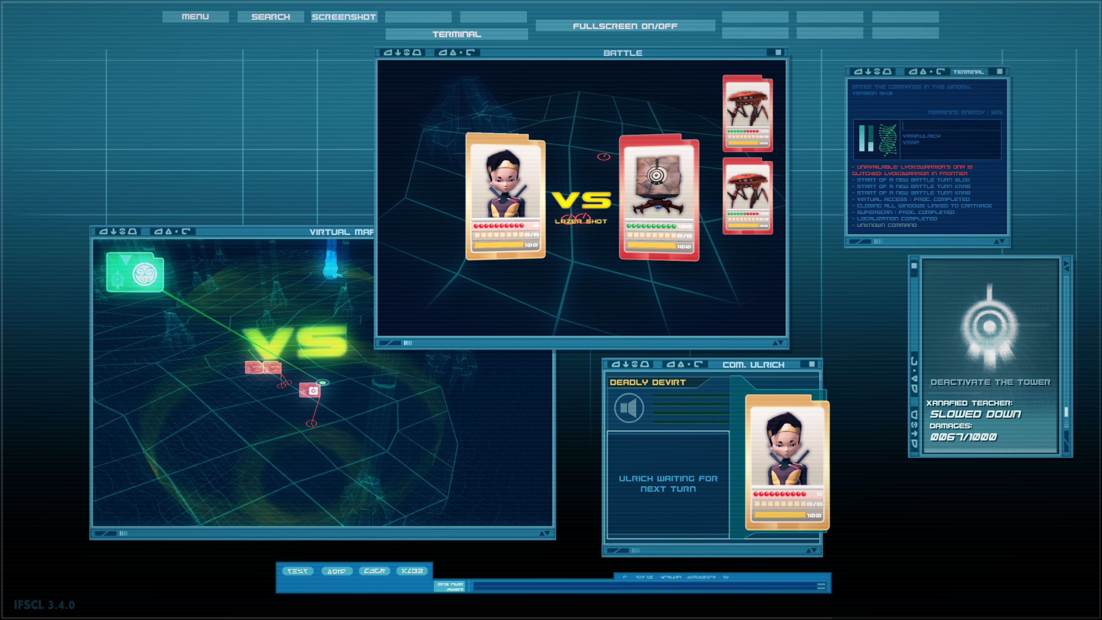
Task: Click the damages value 0067/1000
Action: coord(963,437)
